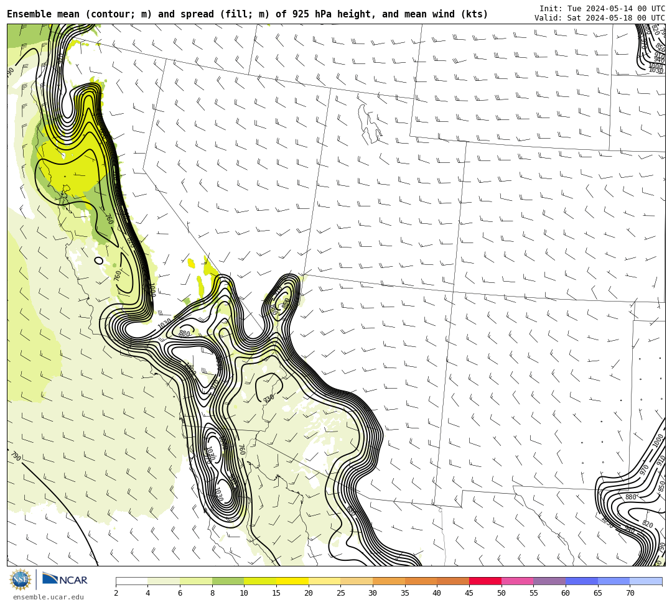Click the Init: Tue 2024-05-14 00 UTC text
The height and width of the screenshot is (605, 672).
click(602, 9)
